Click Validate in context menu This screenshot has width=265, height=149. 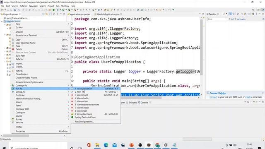tap(41, 123)
